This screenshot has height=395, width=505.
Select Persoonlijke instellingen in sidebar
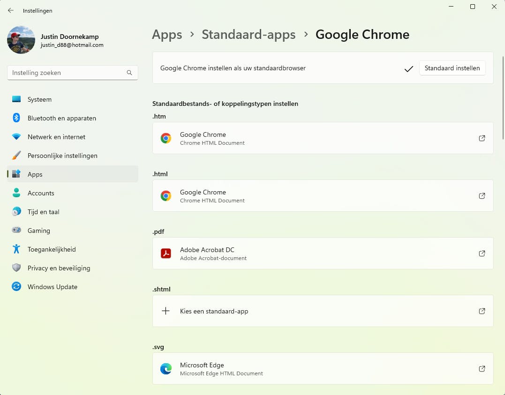62,156
